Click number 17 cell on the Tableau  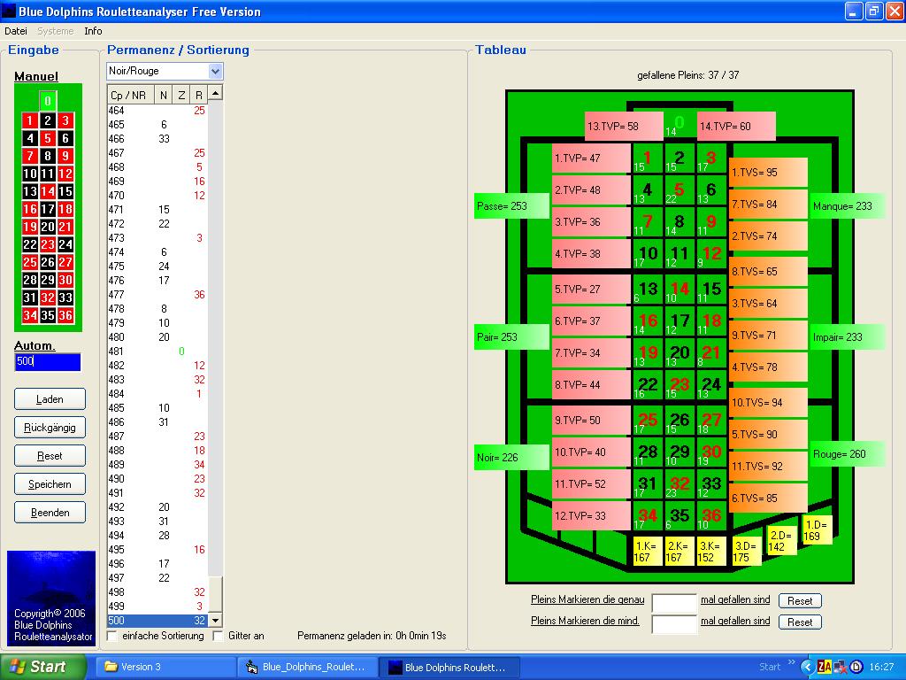coord(679,321)
